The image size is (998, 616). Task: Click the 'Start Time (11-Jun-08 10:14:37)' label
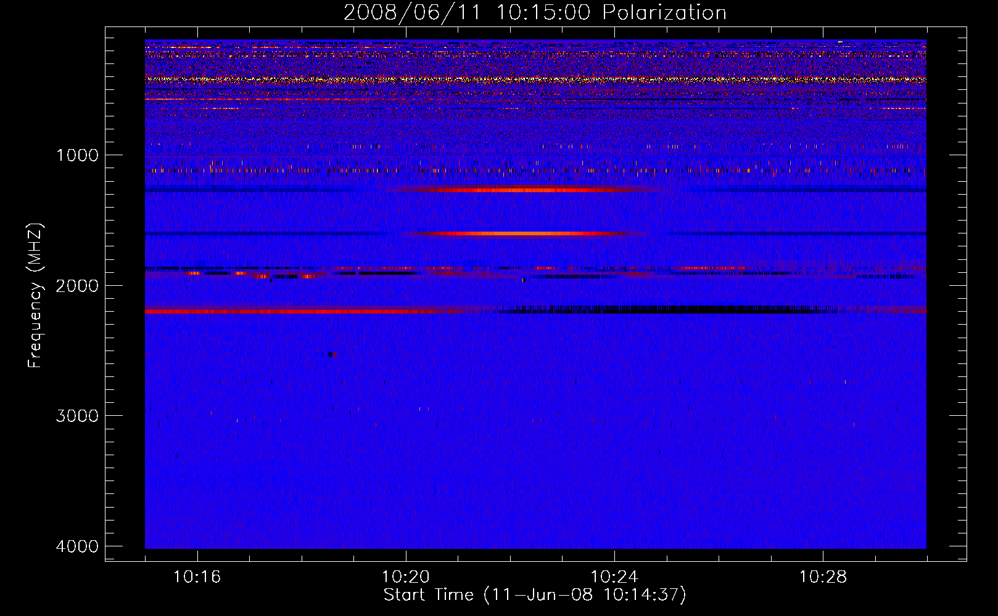coord(535,595)
